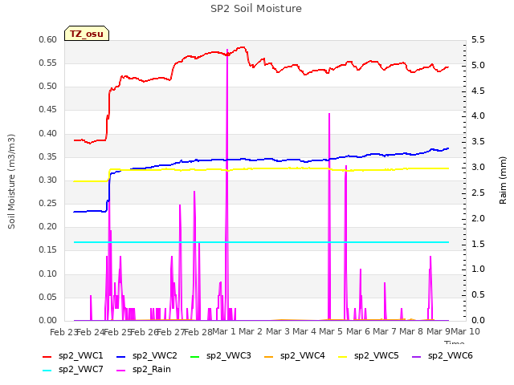Image resolution: width=514 pixels, height=385 pixels.
Task: Click the Mar 7 x-axis tick label
Action: point(385,331)
